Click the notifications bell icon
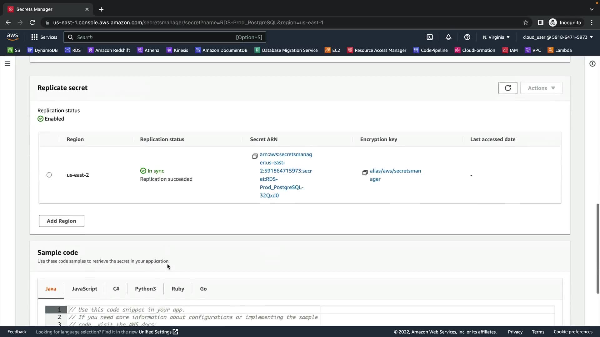 (x=448, y=37)
